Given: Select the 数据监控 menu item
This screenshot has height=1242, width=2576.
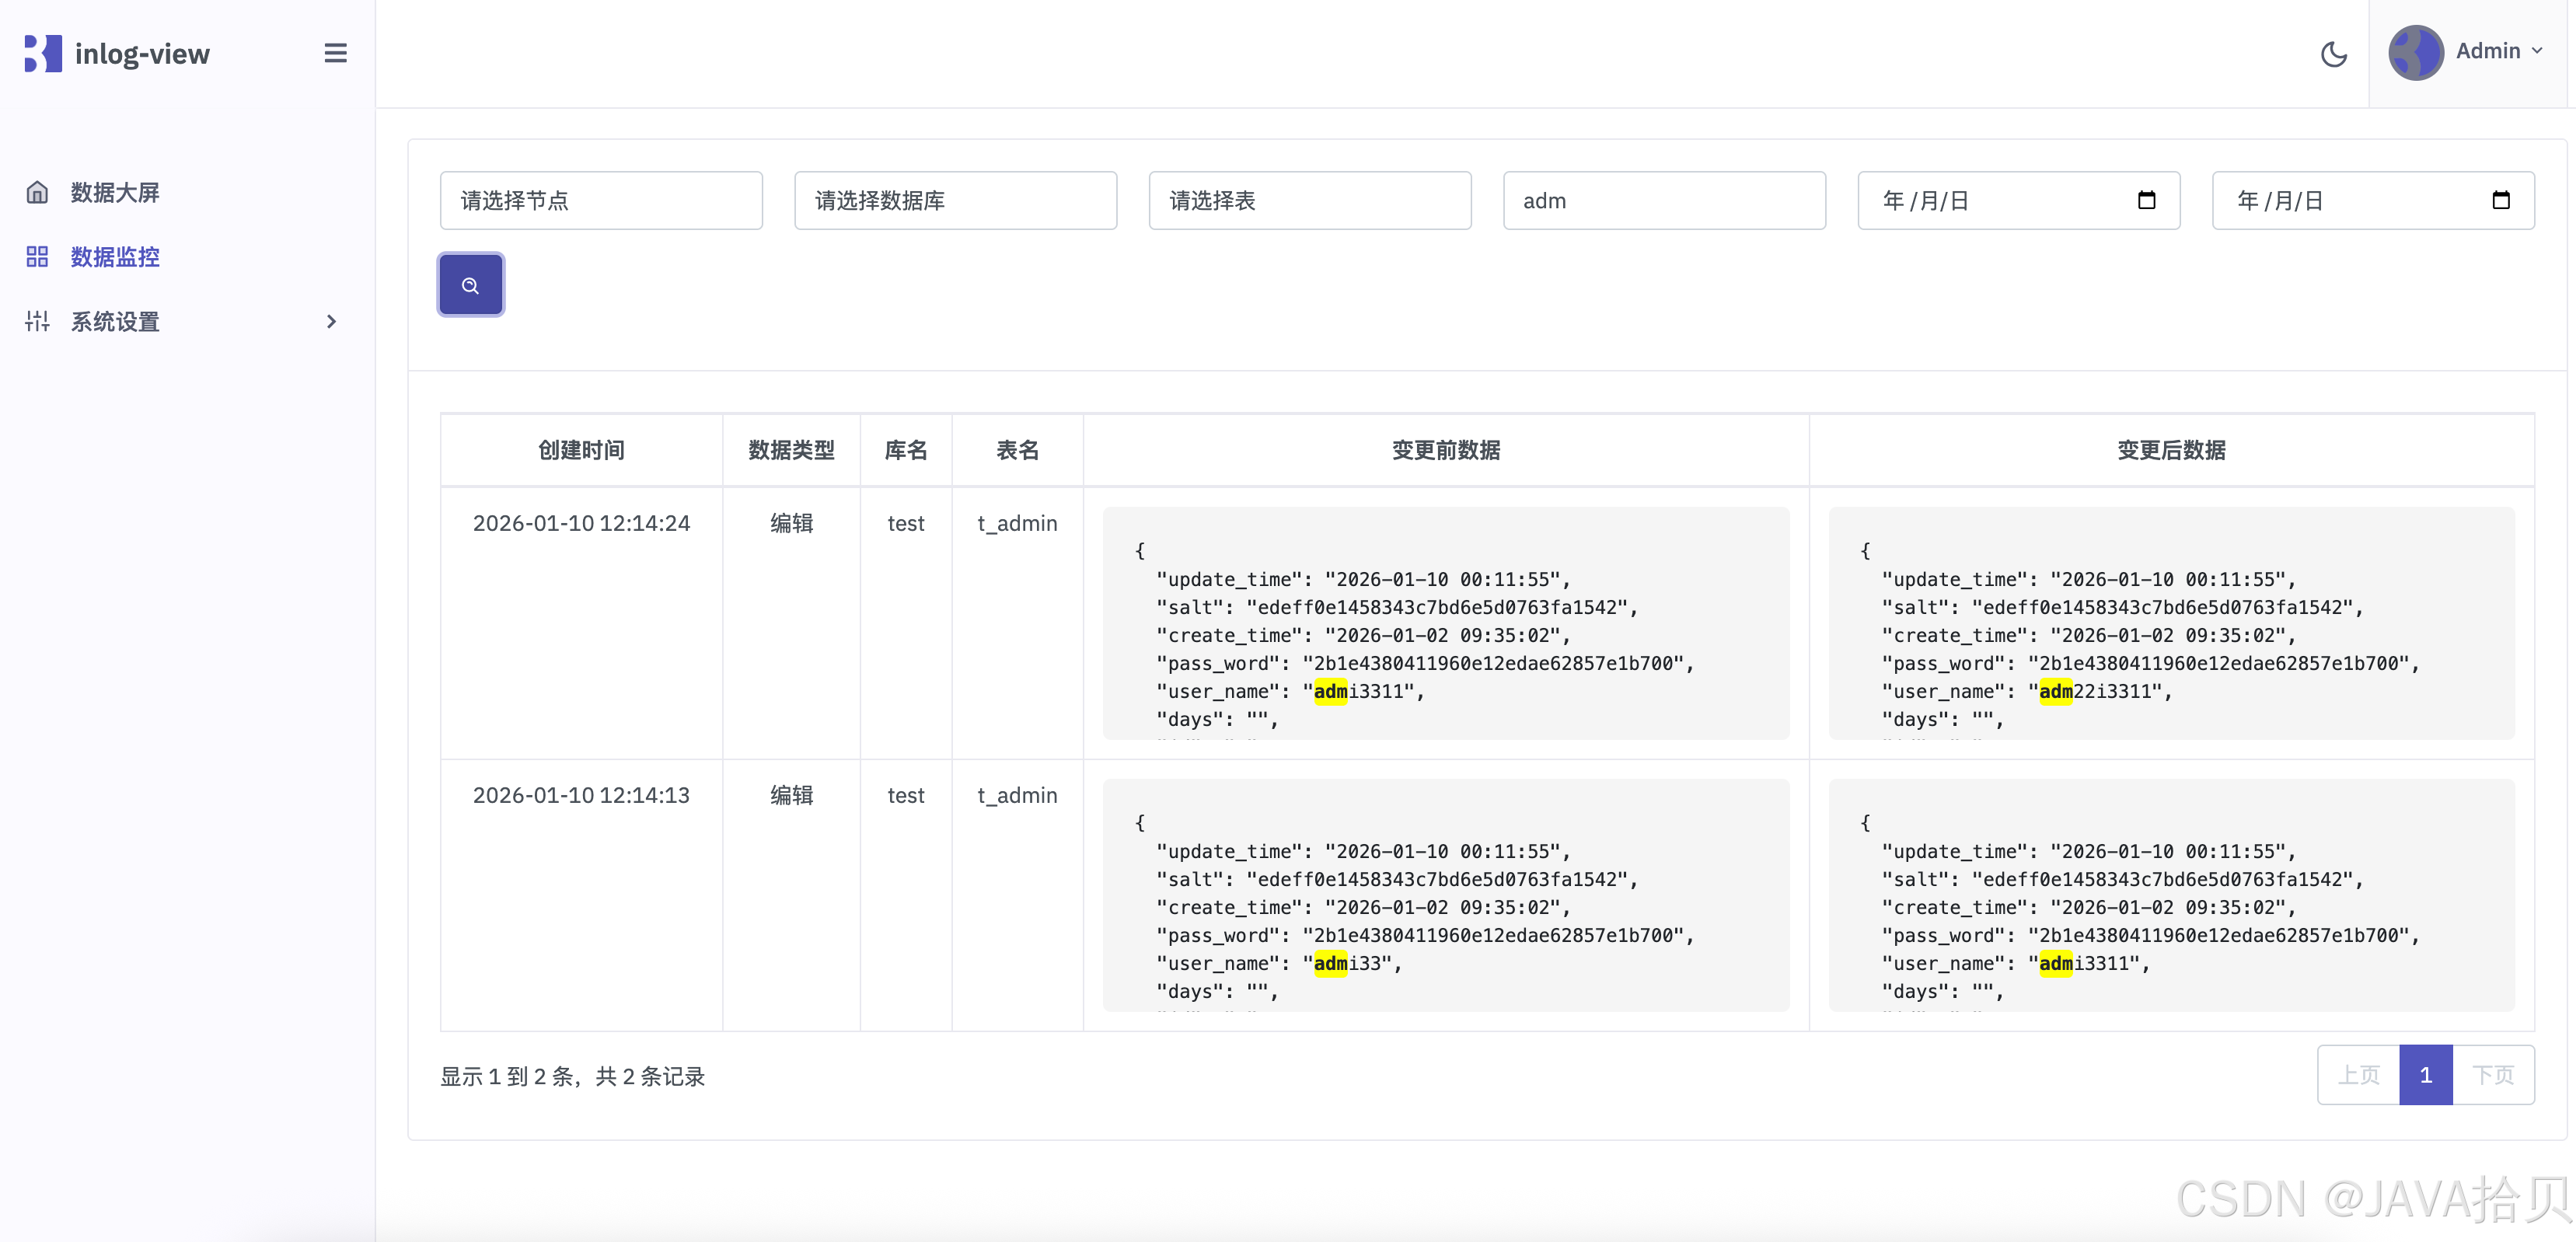Looking at the screenshot, I should click(115, 257).
